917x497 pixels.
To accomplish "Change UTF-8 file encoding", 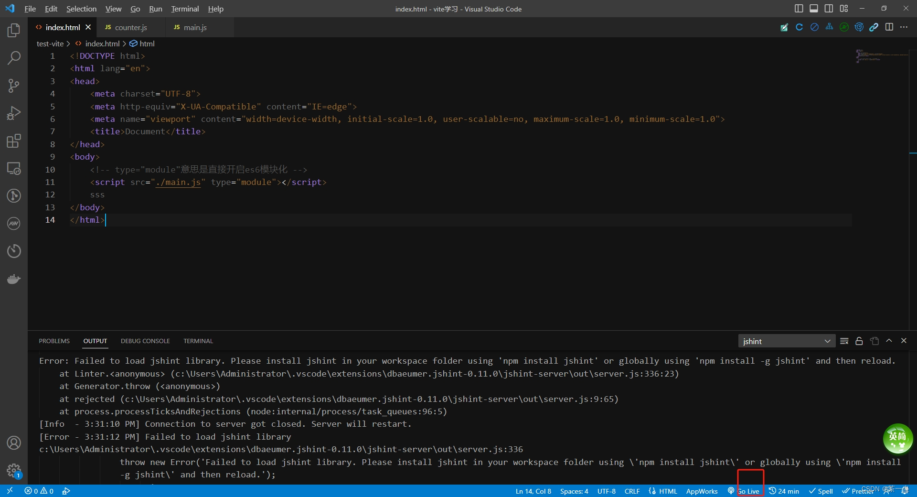I will pyautogui.click(x=607, y=491).
